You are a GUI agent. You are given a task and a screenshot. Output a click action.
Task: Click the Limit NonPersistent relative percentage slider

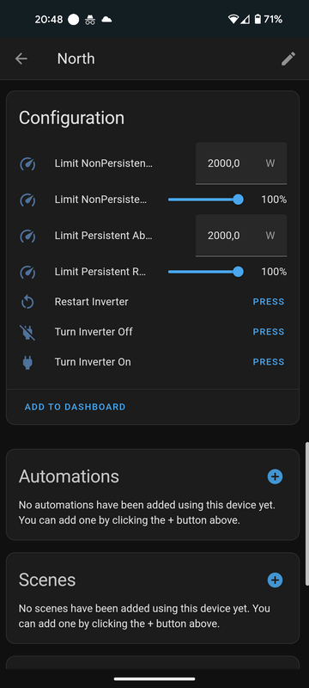pos(206,200)
